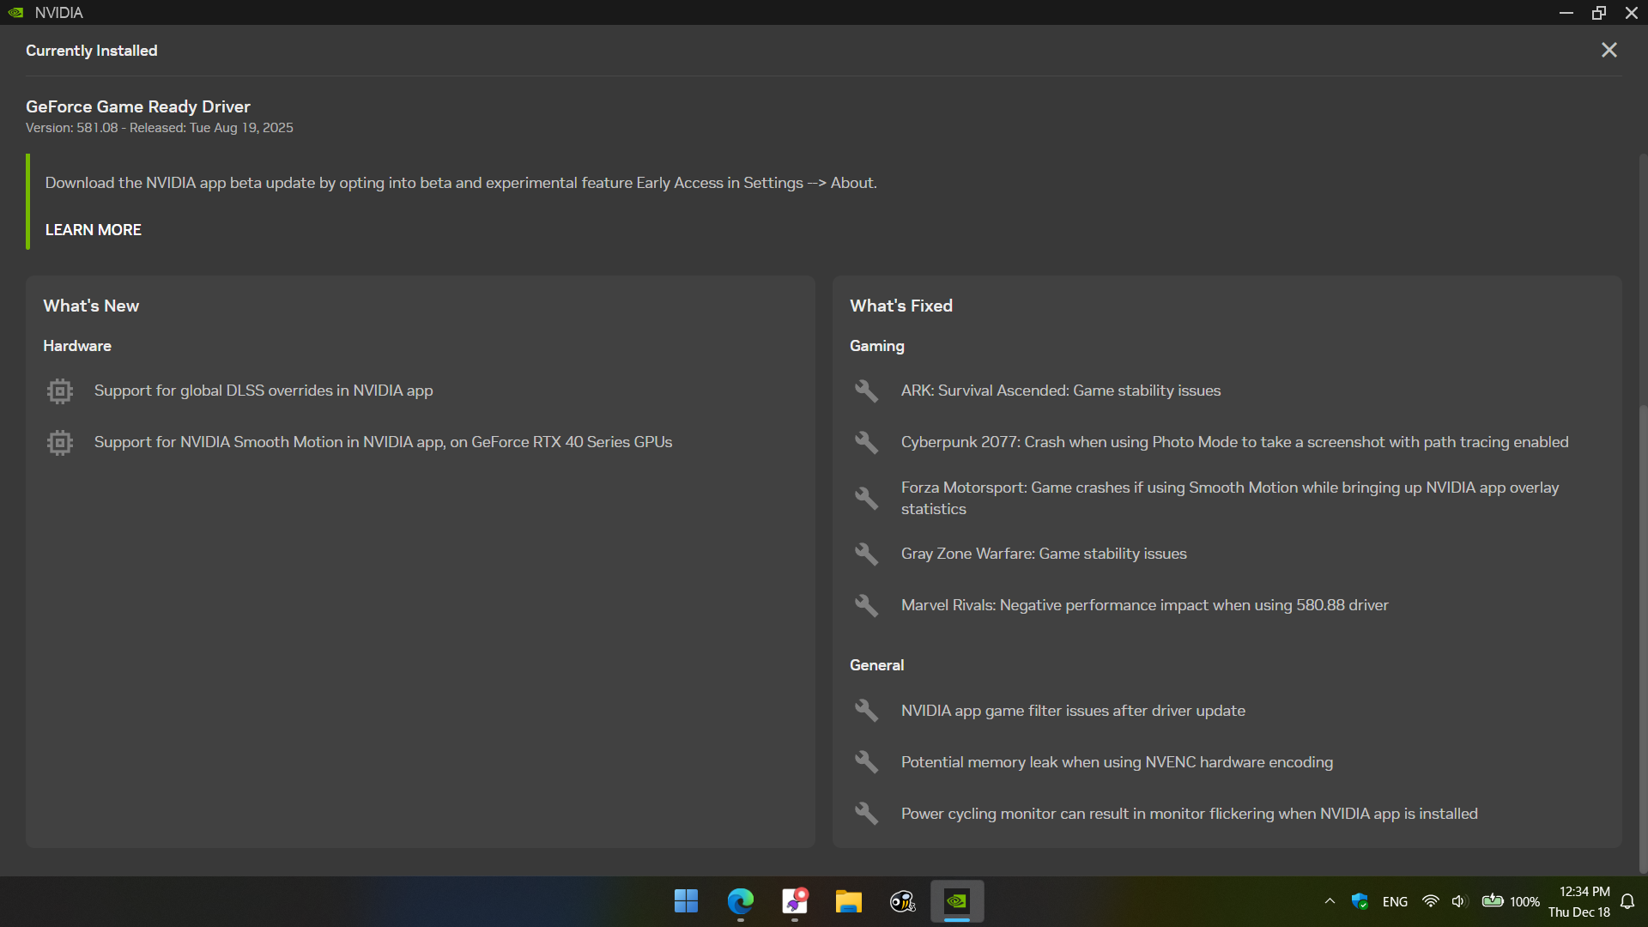Click chip icon beside global DLSS overrides
The image size is (1648, 927).
[60, 391]
